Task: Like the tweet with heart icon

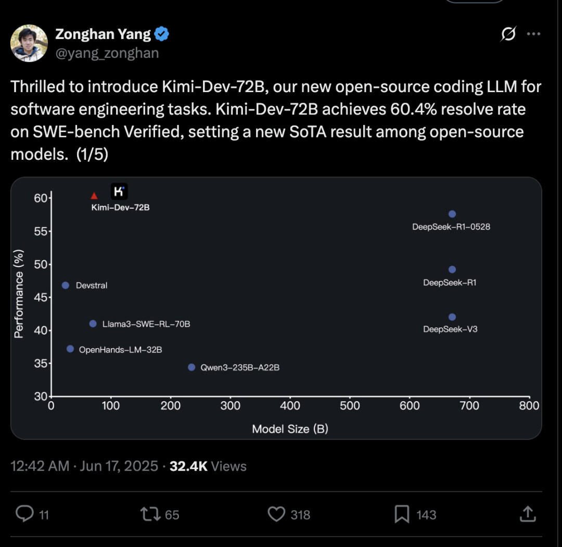Action: tap(276, 514)
